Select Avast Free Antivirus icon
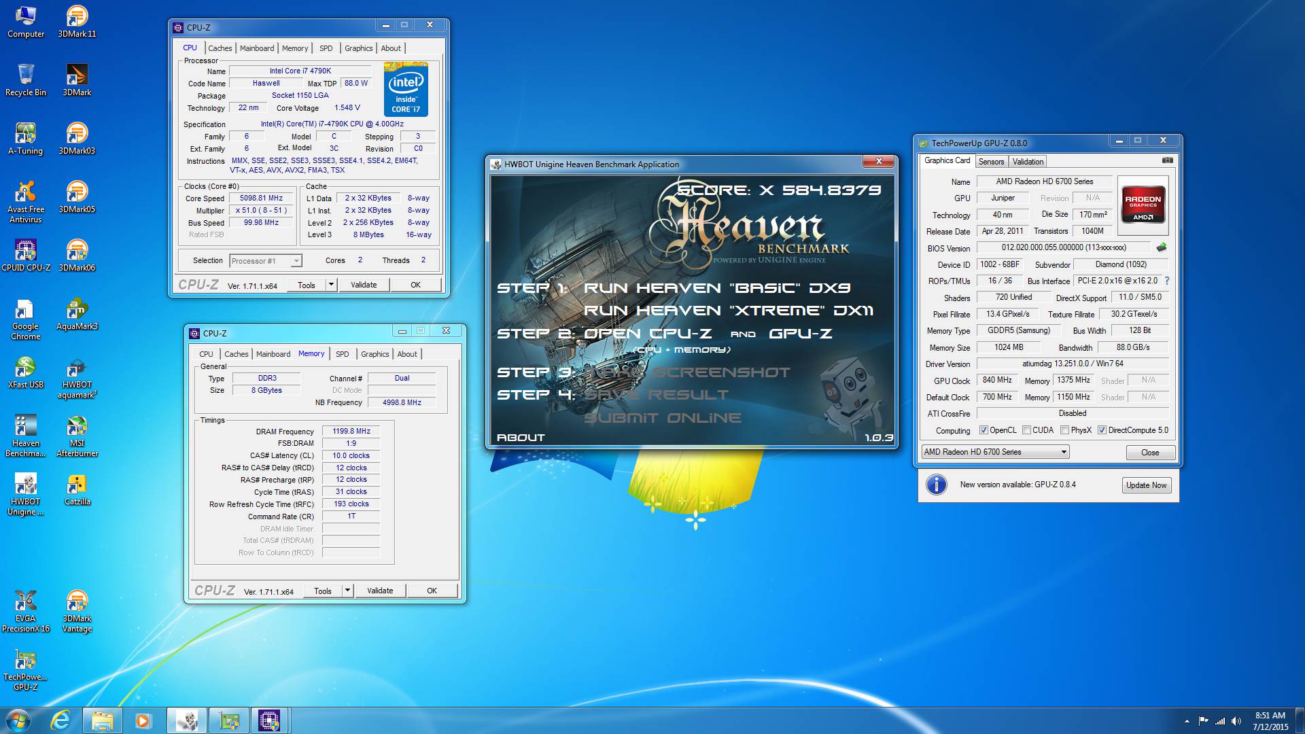 point(26,202)
